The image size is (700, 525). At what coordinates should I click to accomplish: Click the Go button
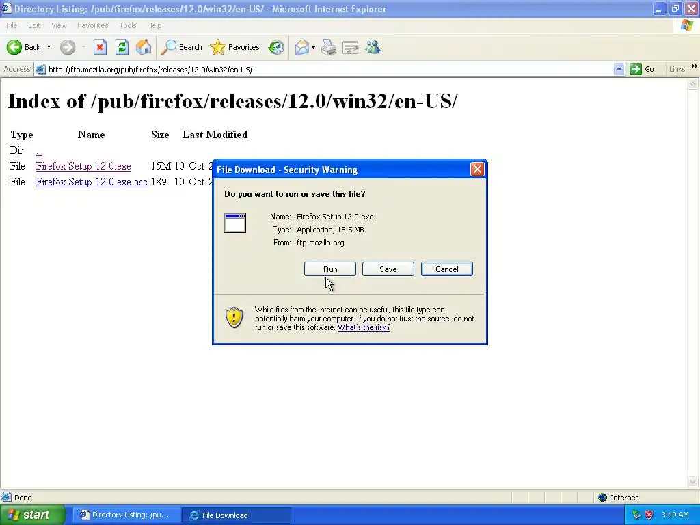pos(642,69)
